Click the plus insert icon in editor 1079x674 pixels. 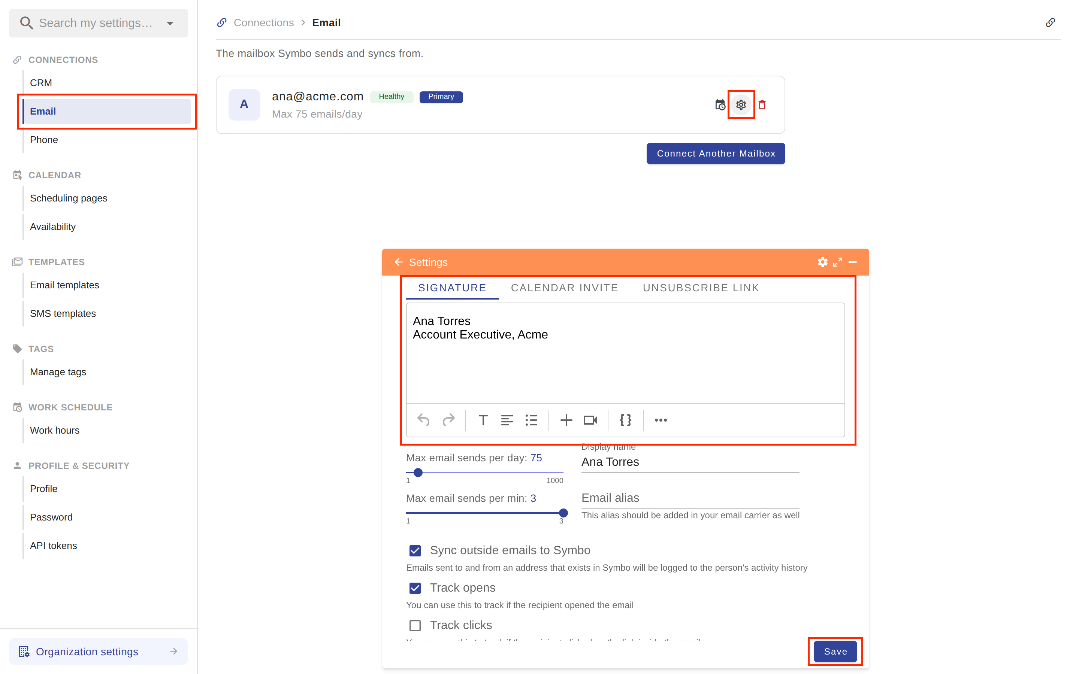(566, 420)
